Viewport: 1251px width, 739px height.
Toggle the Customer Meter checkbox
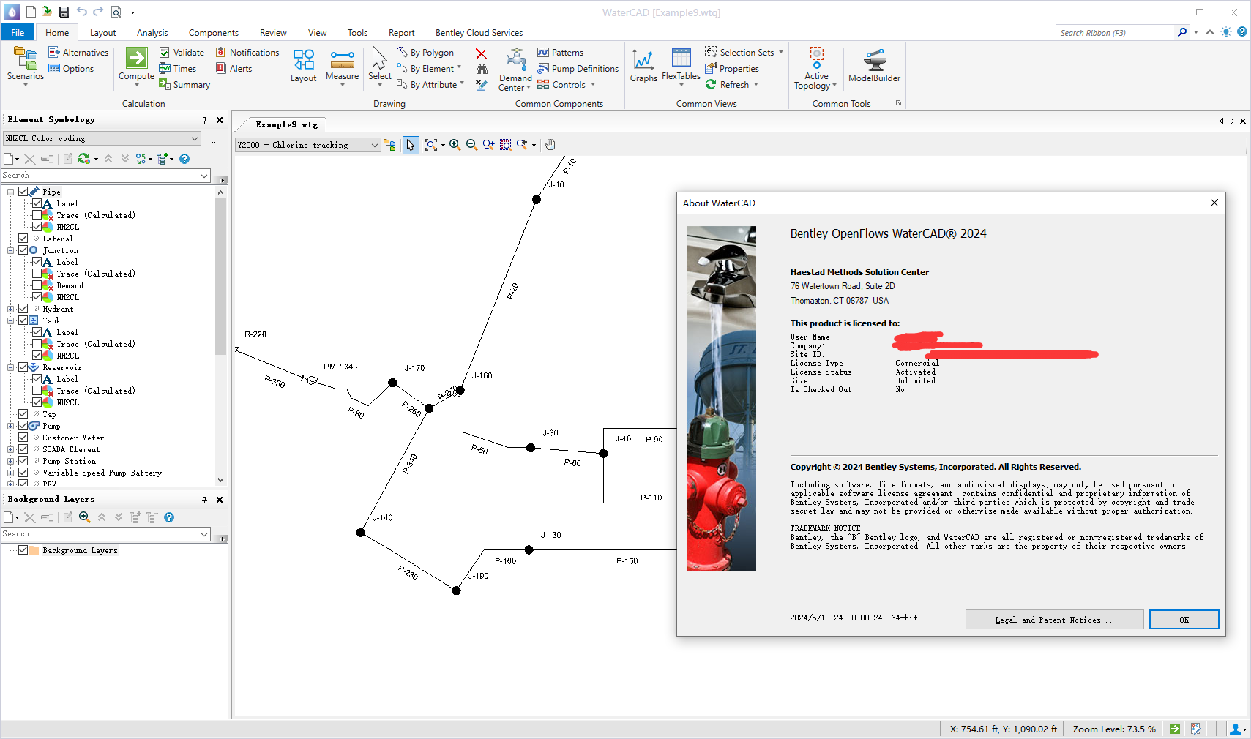coord(23,438)
